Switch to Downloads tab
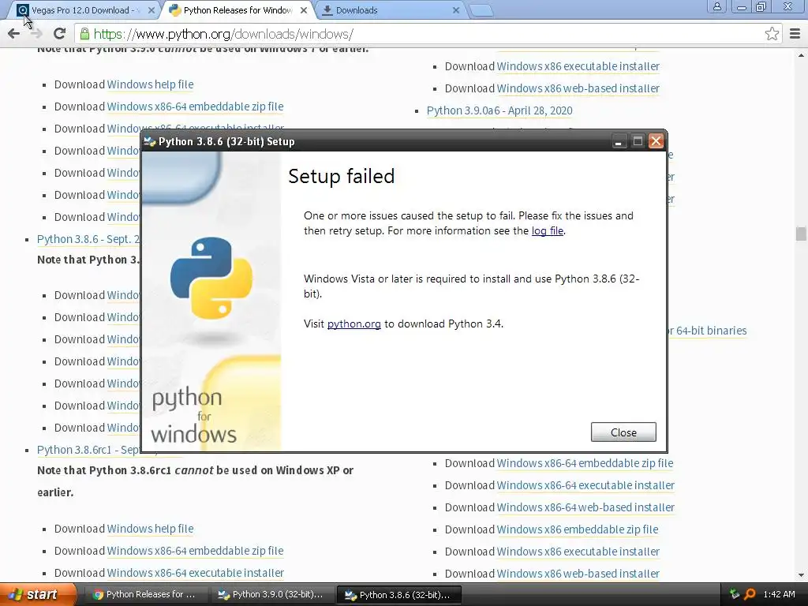Image resolution: width=808 pixels, height=606 pixels. (x=390, y=10)
